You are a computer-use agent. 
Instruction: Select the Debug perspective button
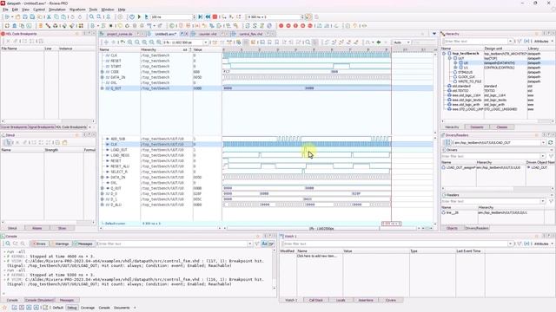(71, 308)
